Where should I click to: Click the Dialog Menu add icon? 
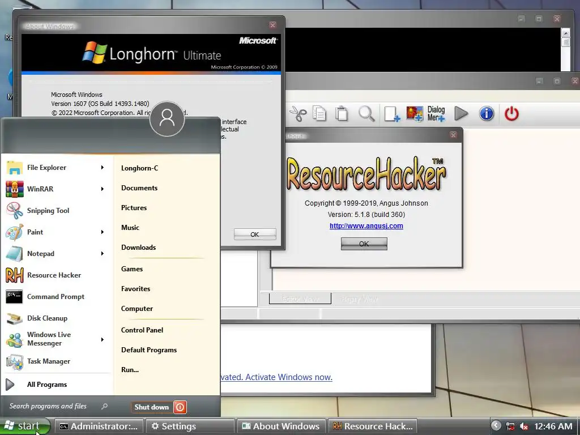coord(436,113)
